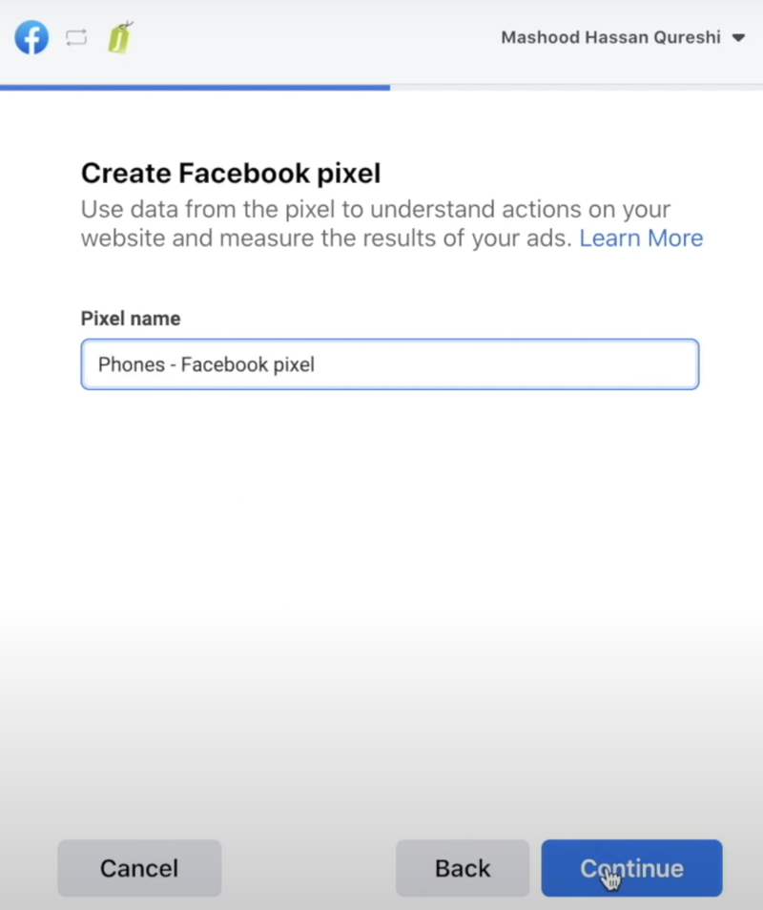Click the Facebook logo icon

31,38
